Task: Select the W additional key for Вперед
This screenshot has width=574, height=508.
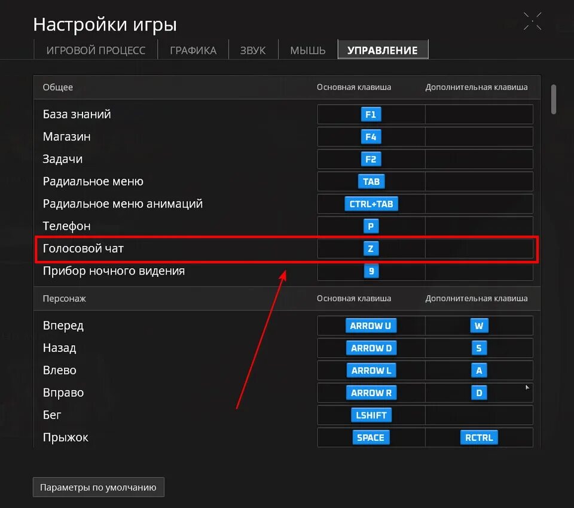Action: pos(478,326)
